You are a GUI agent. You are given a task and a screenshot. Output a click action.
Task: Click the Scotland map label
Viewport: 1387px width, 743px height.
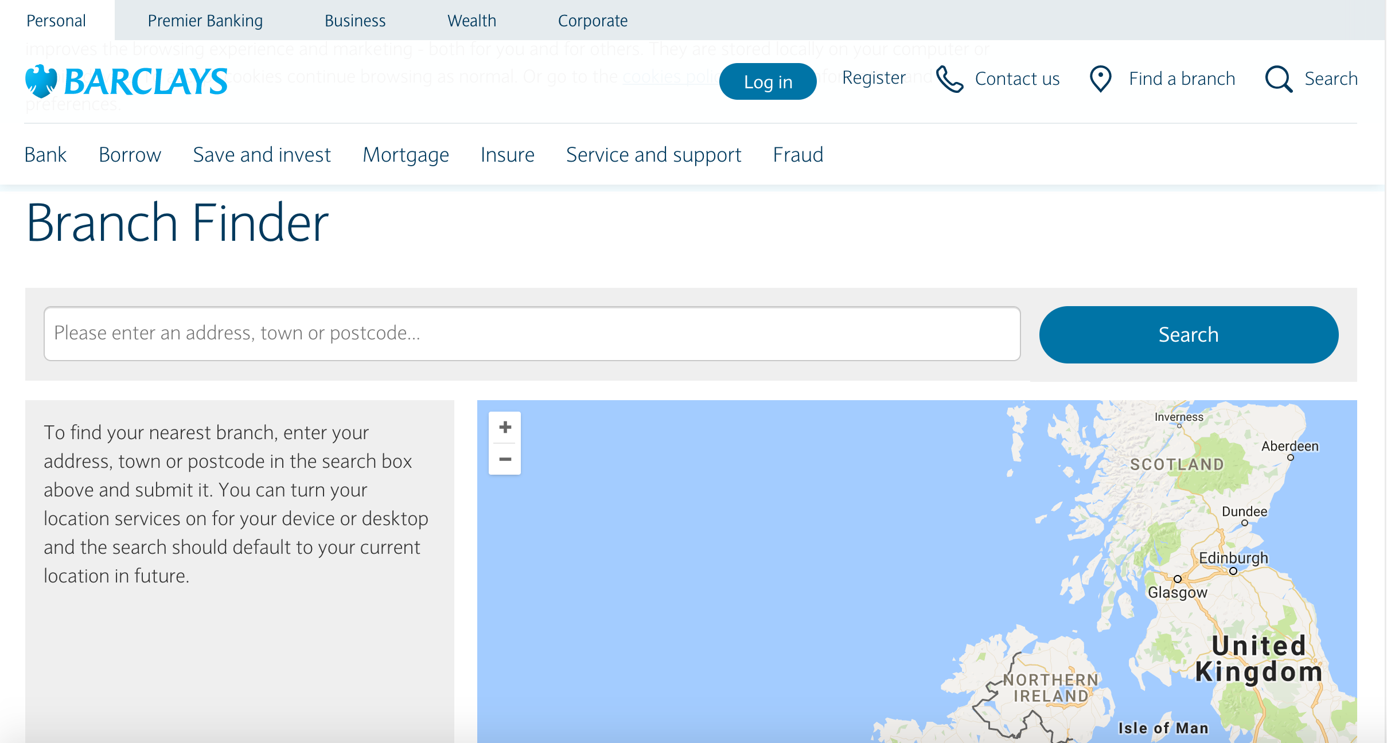(x=1177, y=464)
